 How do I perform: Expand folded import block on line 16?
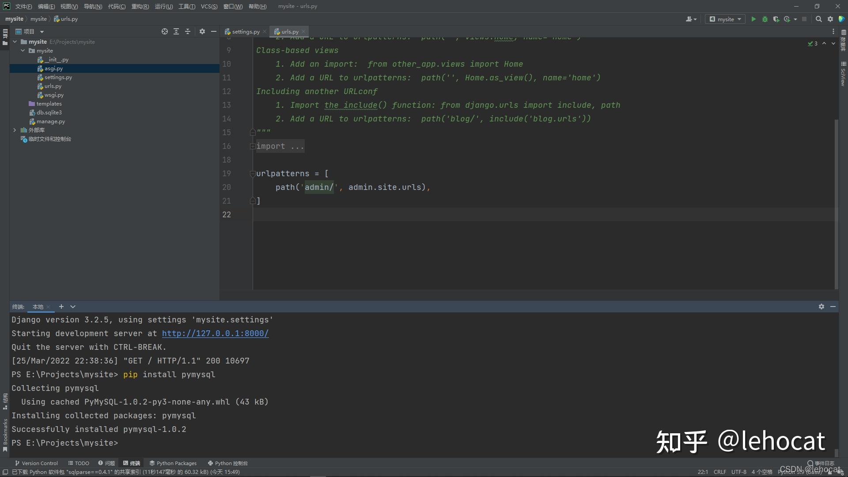253,146
